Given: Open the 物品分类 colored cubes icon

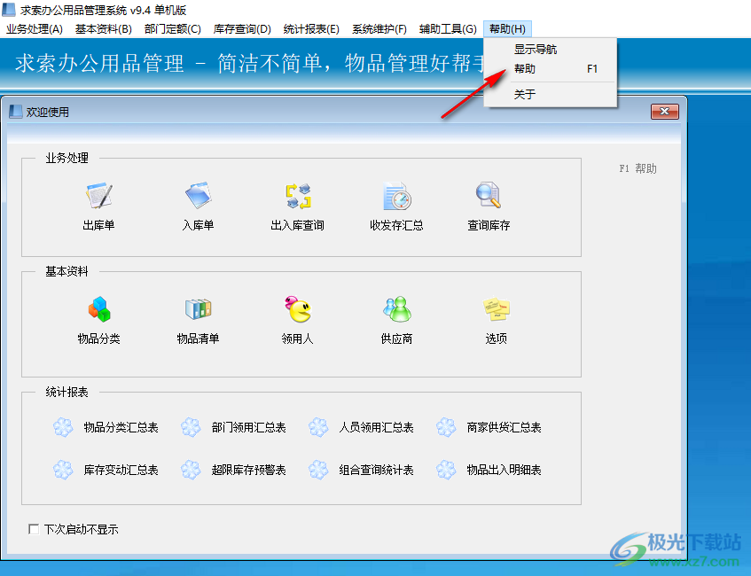Looking at the screenshot, I should (99, 309).
